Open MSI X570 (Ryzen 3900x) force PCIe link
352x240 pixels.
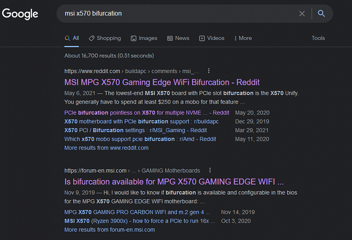[140, 221]
